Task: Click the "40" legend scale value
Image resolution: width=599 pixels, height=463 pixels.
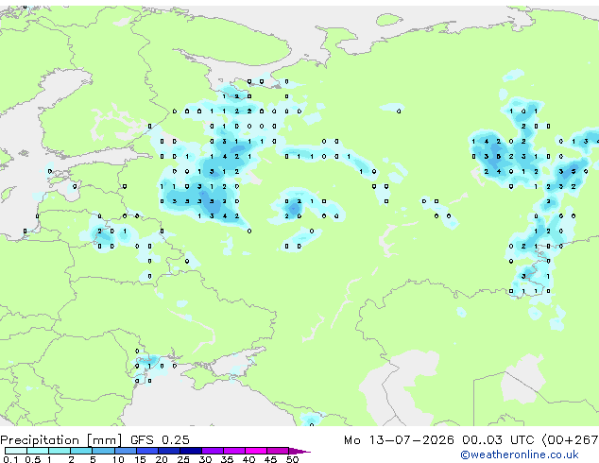Action: pyautogui.click(x=248, y=459)
